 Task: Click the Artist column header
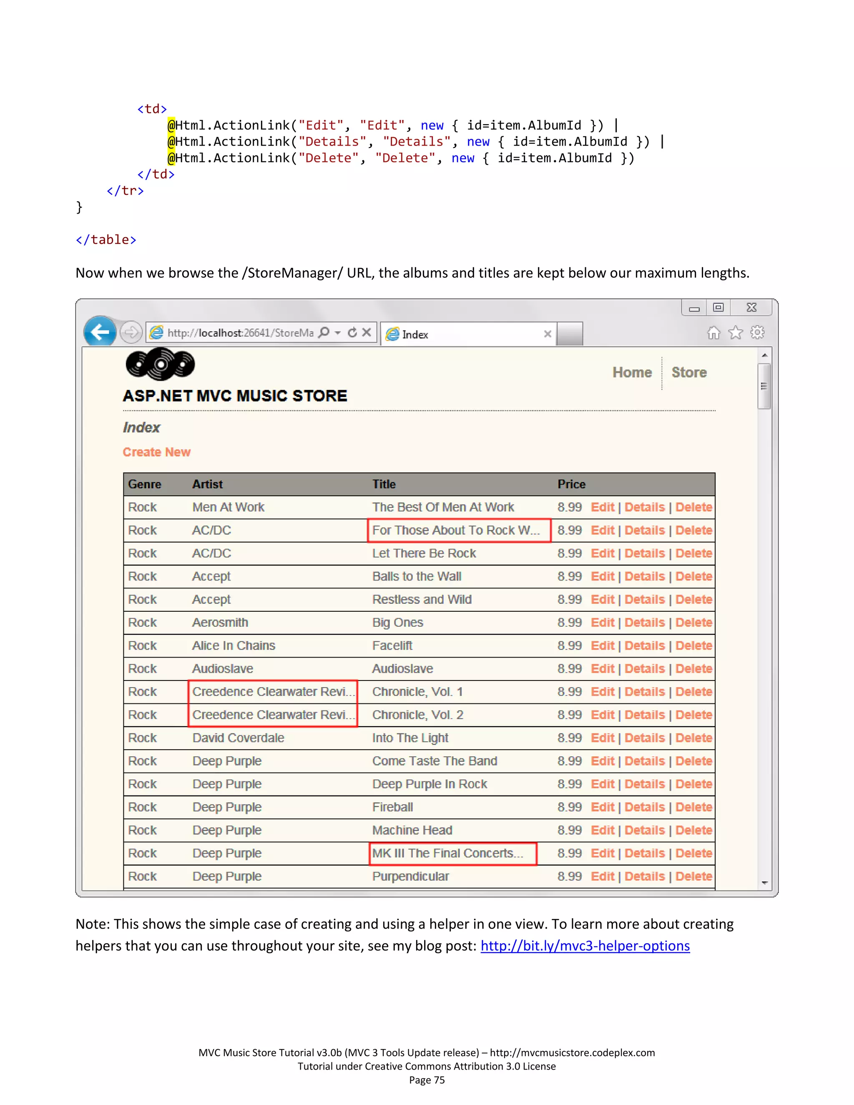point(207,485)
